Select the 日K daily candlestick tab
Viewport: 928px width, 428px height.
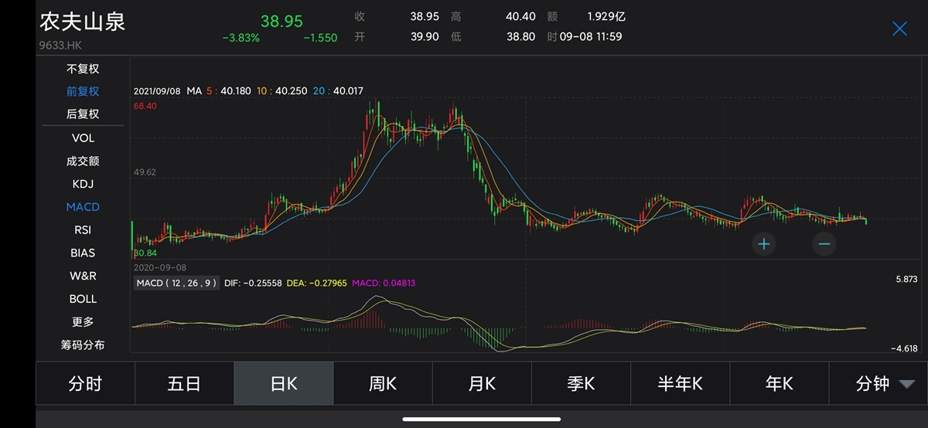[x=284, y=383]
